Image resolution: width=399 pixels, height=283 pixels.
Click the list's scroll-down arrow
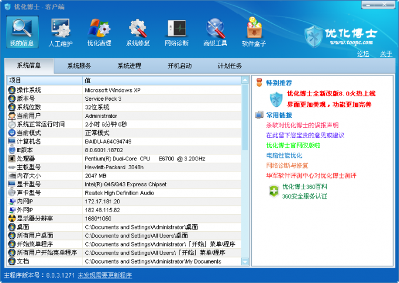coord(245,262)
